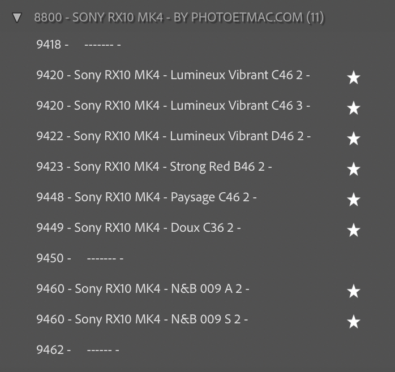395x372 pixels.
Task: Apply the N&B 009 S 2 preset
Action: point(142,319)
